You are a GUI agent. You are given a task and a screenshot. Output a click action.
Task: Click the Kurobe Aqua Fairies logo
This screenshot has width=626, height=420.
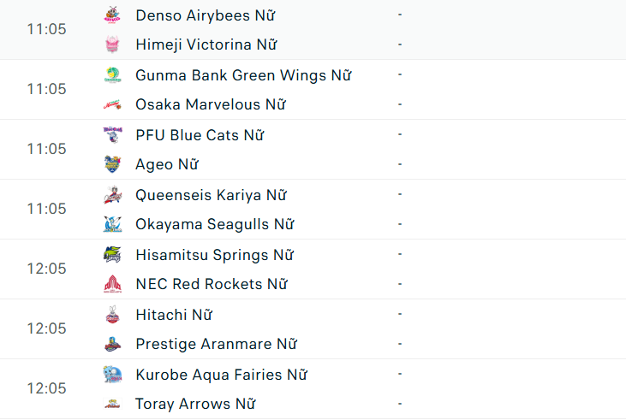(112, 375)
